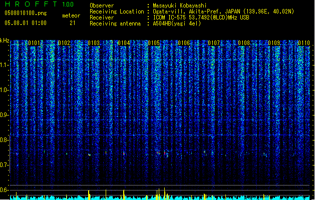The height and width of the screenshot is (200, 315).
Task: Select the filename 0508010100.png
Action: [x=26, y=13]
